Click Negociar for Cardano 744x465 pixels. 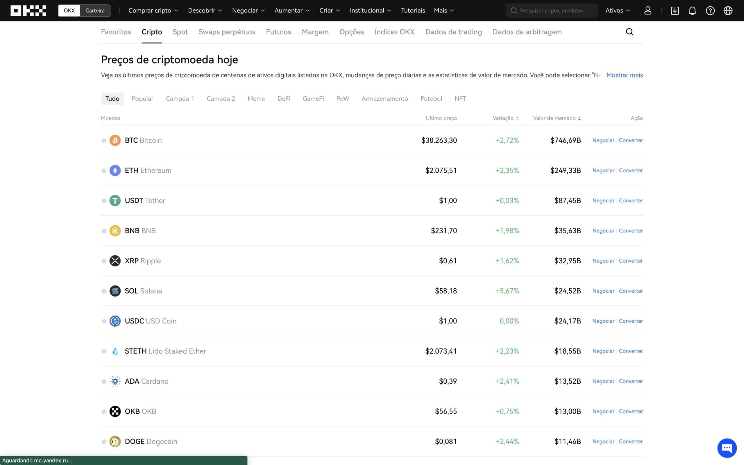[603, 381]
